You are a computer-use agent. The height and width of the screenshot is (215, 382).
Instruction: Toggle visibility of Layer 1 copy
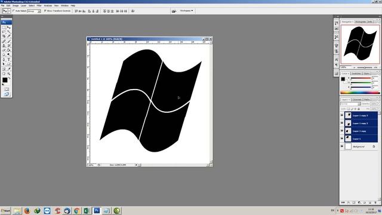(342, 131)
